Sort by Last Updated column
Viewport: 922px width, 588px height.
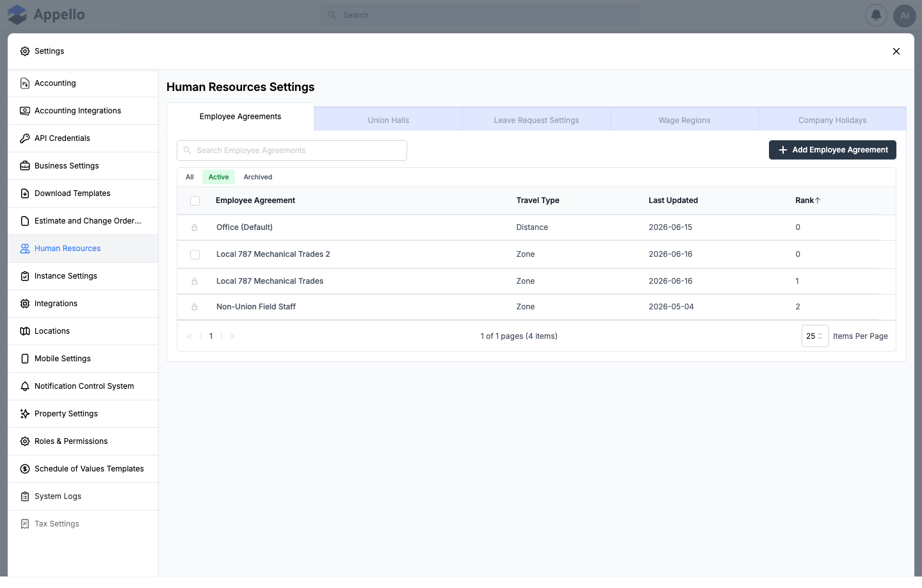pyautogui.click(x=673, y=200)
